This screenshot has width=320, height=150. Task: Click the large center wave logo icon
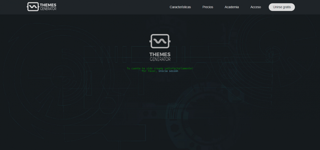(160, 41)
